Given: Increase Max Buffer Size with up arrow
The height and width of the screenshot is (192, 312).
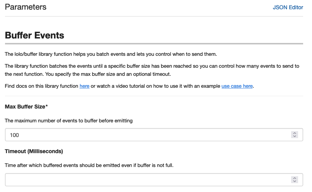Looking at the screenshot, I should (x=295, y=133).
